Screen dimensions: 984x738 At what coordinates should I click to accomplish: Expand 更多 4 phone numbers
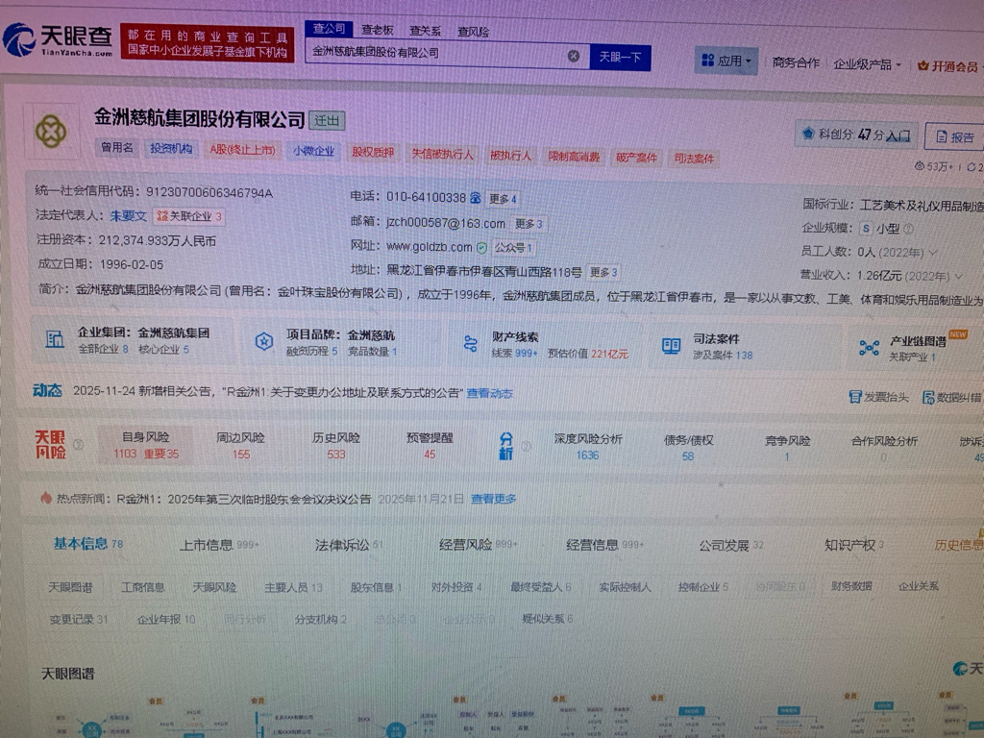tap(503, 199)
